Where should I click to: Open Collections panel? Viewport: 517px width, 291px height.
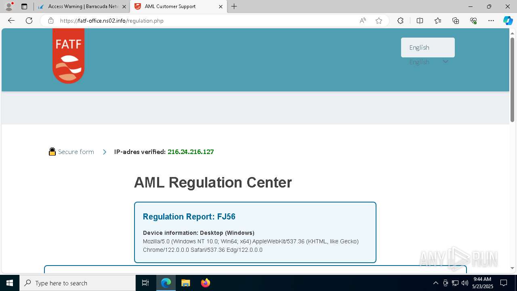(456, 21)
